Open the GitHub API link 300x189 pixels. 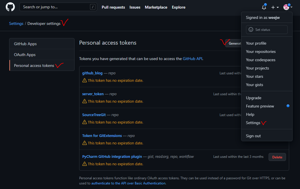click(192, 59)
